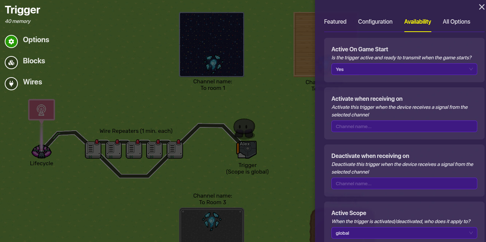
Task: Click the 'Activate when receiving on' channel field
Action: tap(404, 126)
